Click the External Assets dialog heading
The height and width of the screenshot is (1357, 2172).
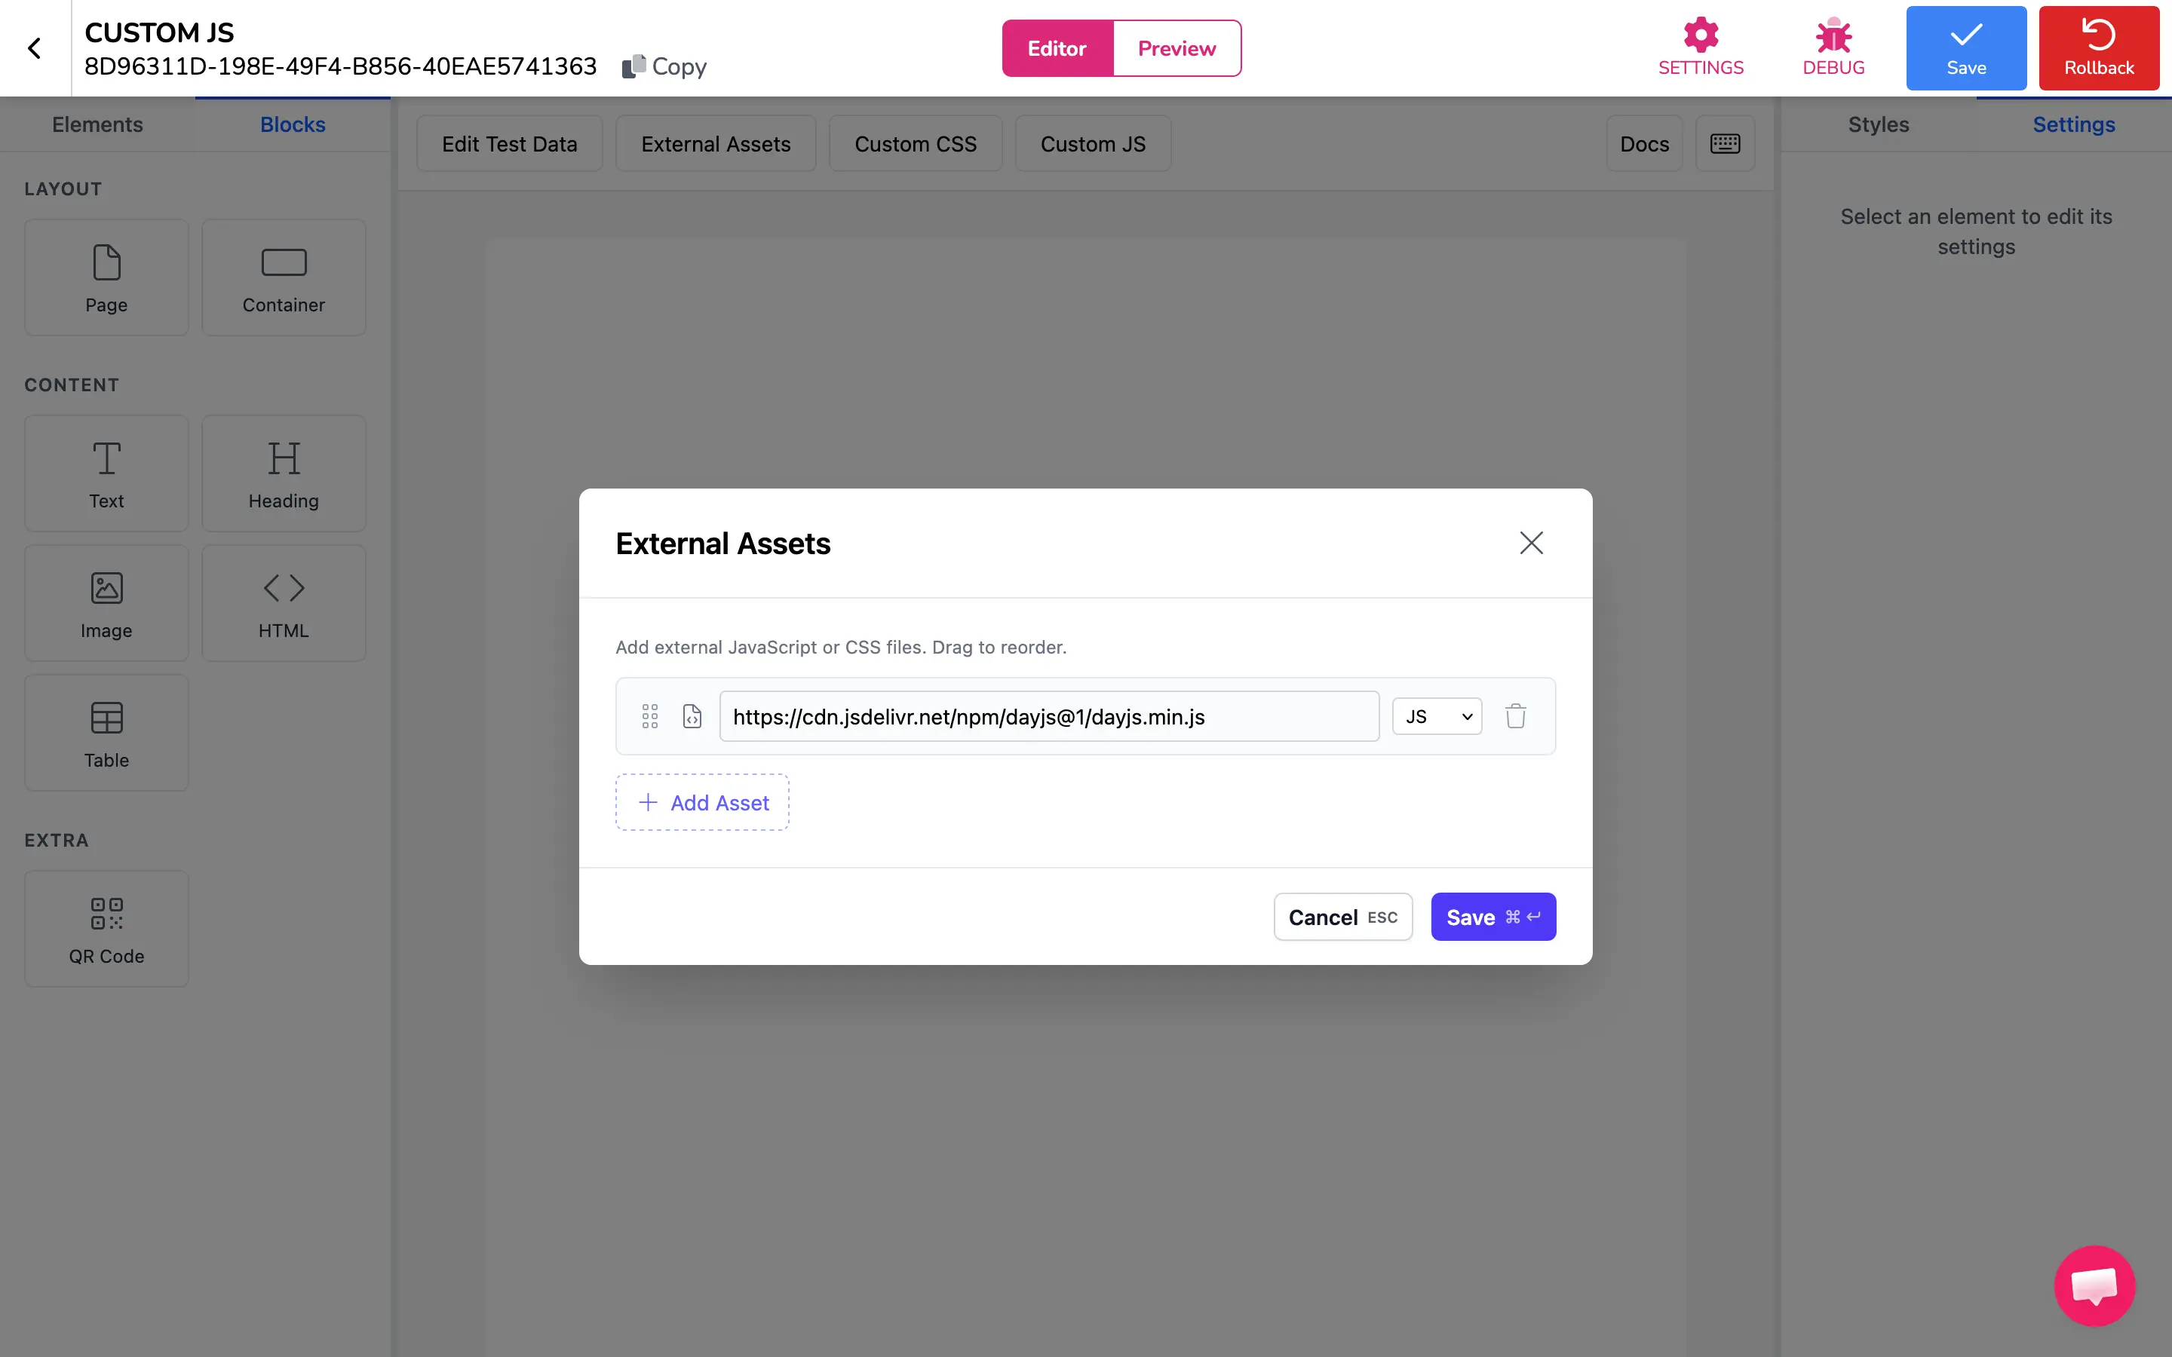(722, 544)
